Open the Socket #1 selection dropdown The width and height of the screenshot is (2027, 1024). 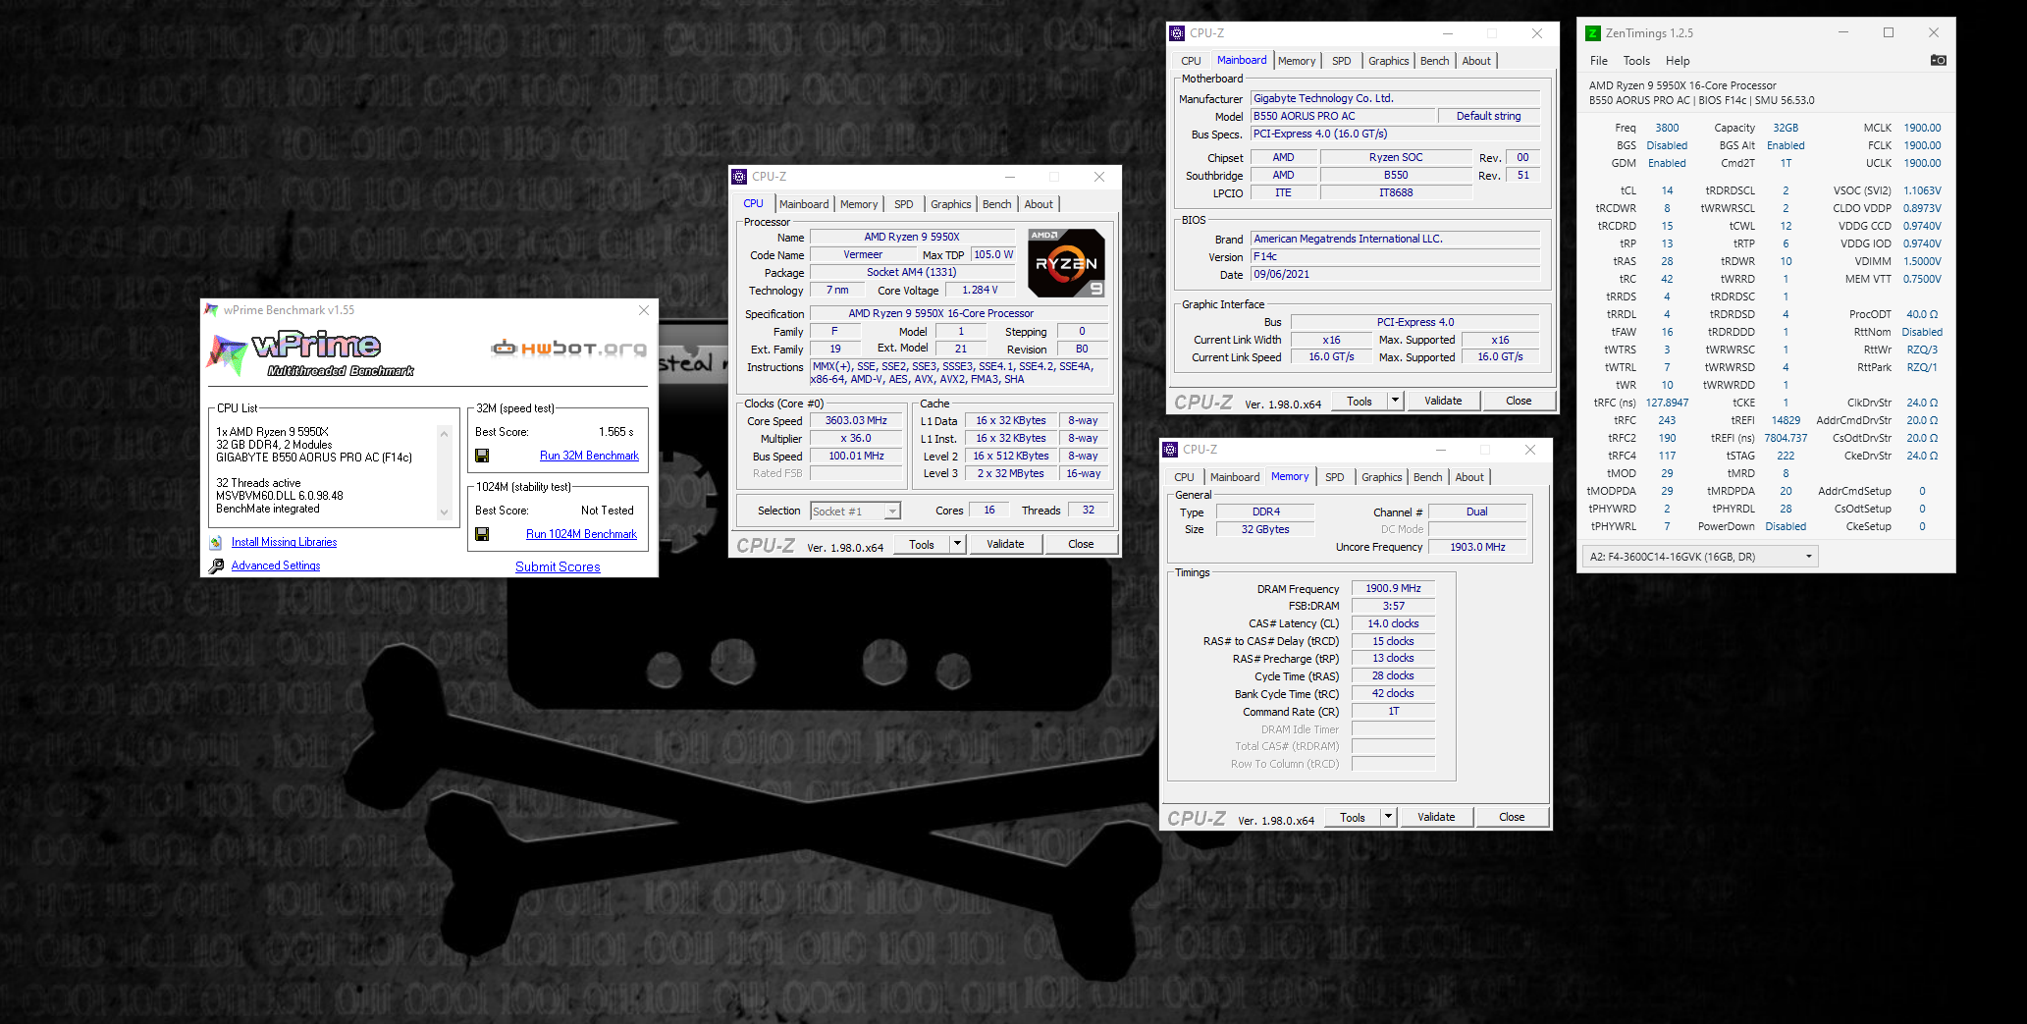click(x=891, y=511)
